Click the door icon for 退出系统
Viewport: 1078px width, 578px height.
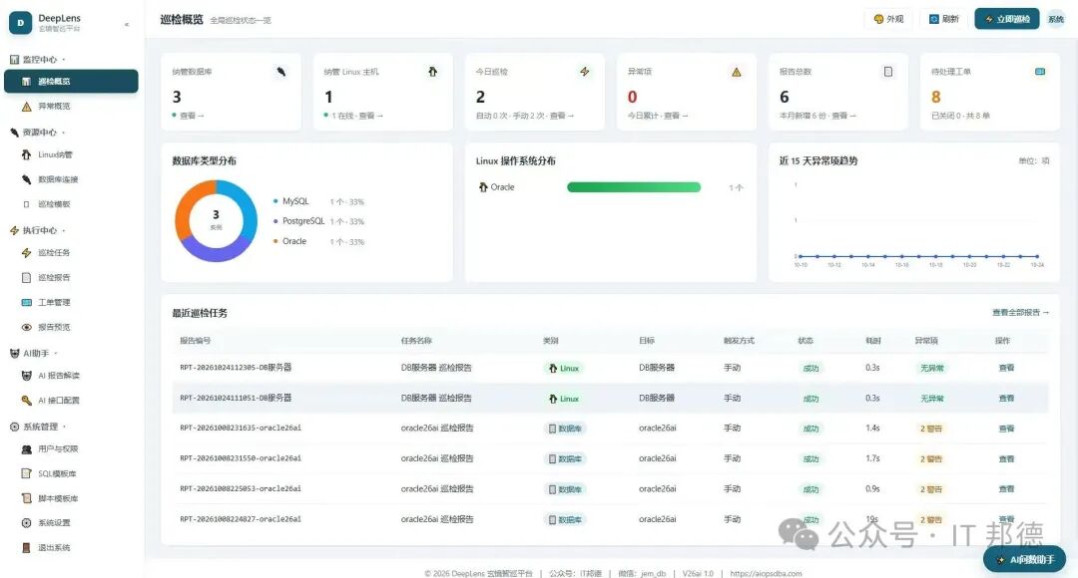coord(26,548)
